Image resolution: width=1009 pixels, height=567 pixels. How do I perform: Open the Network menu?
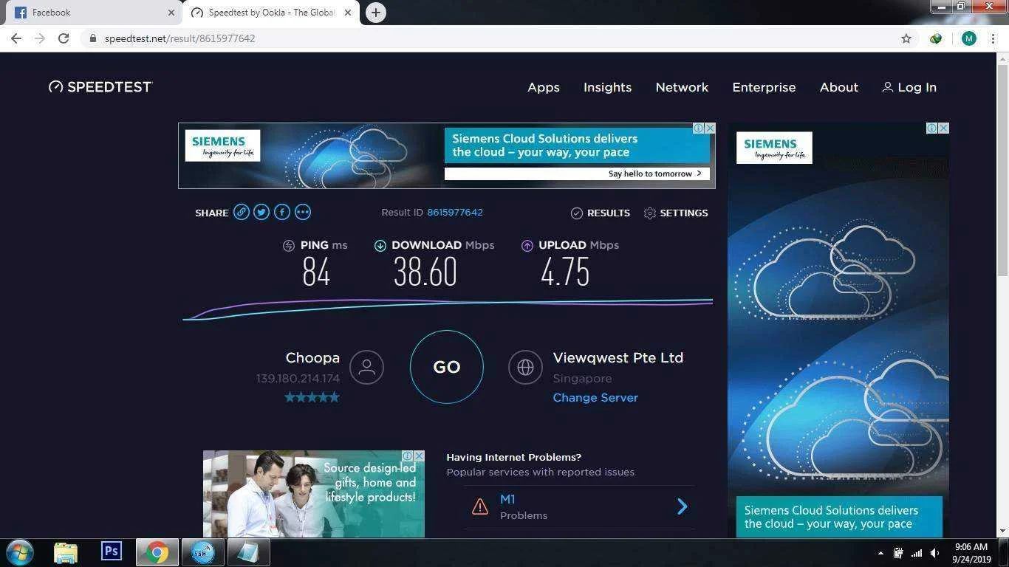tap(682, 87)
